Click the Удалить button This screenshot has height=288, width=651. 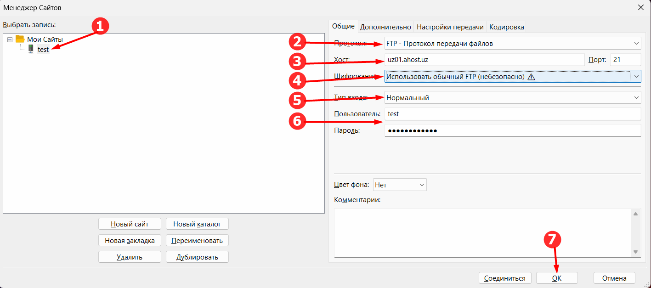(130, 257)
